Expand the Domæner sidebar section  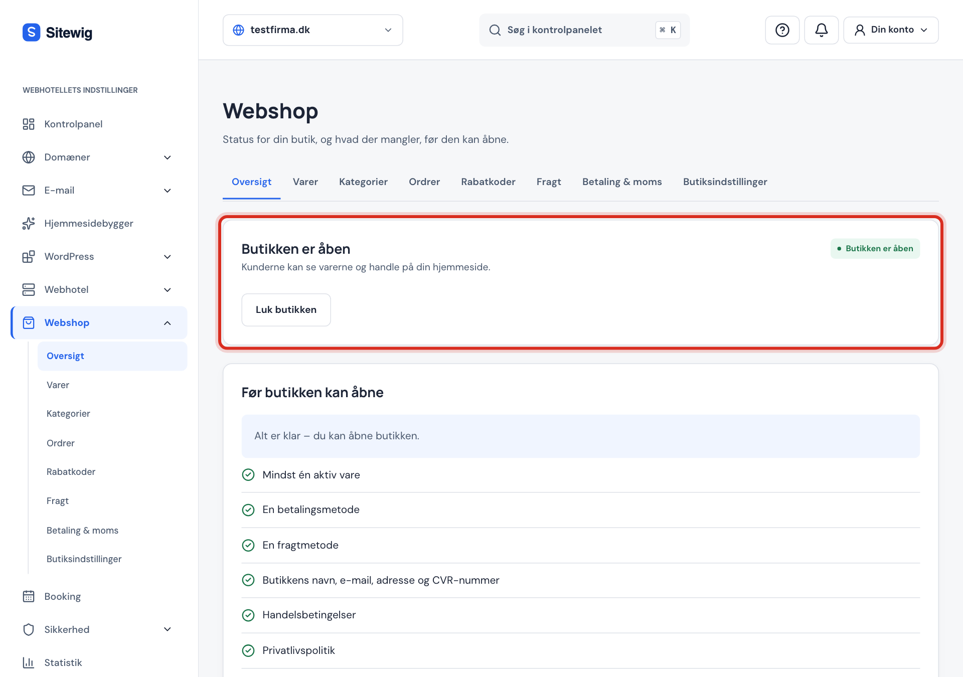coord(168,157)
